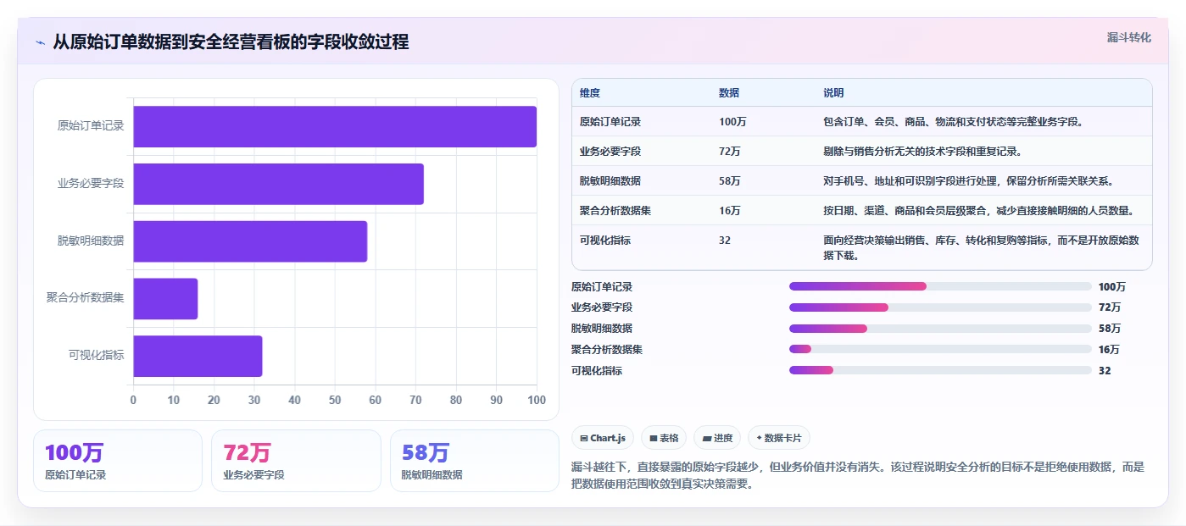Click the 32 value in table
The width and height of the screenshot is (1186, 526).
(725, 241)
